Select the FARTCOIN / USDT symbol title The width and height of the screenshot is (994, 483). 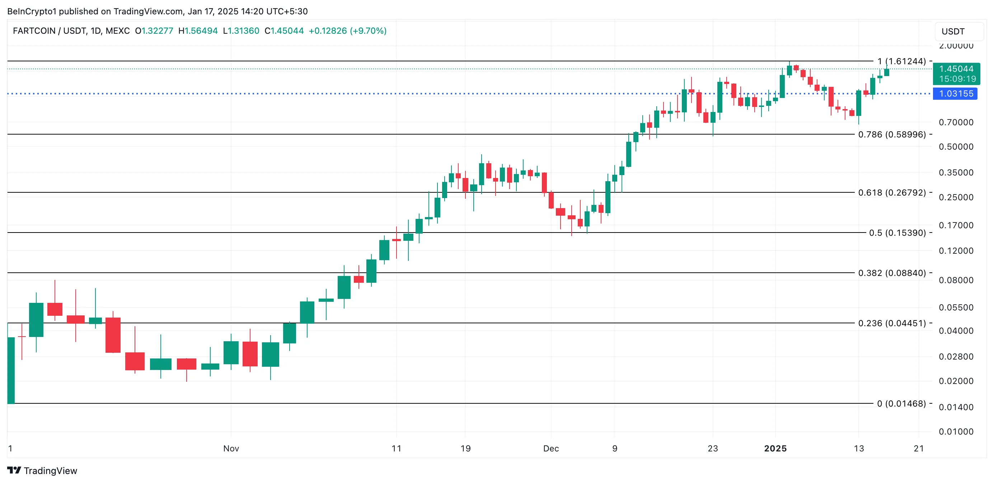coord(50,31)
